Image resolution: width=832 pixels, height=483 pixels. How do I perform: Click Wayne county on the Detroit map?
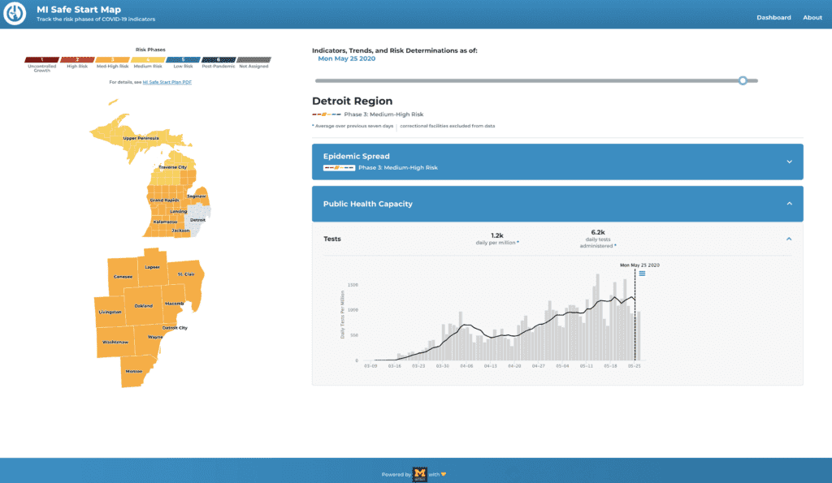155,337
